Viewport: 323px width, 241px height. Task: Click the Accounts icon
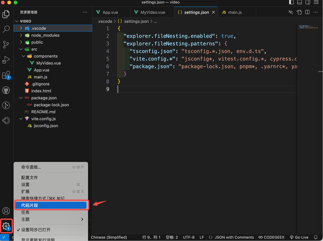click(x=6, y=211)
